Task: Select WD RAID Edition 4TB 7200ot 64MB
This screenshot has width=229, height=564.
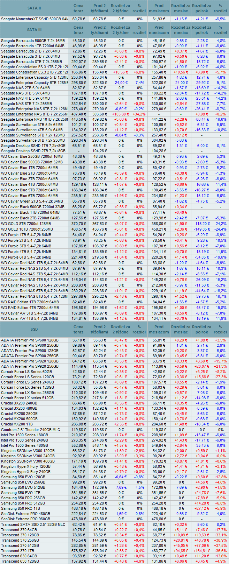Action: pyautogui.click(x=30, y=308)
